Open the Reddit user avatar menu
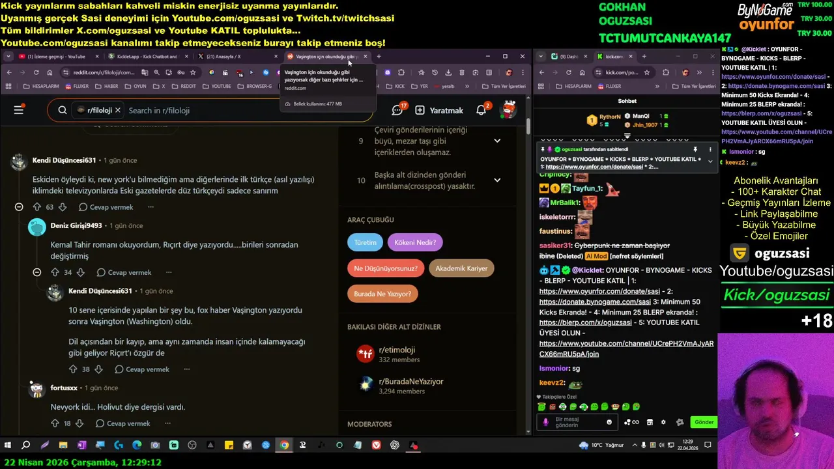 click(x=508, y=110)
